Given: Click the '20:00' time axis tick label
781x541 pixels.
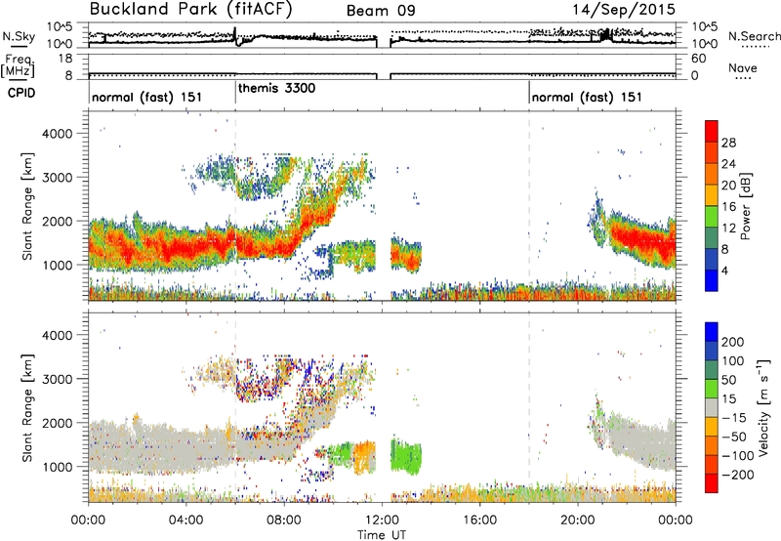Looking at the screenshot, I should 578,520.
